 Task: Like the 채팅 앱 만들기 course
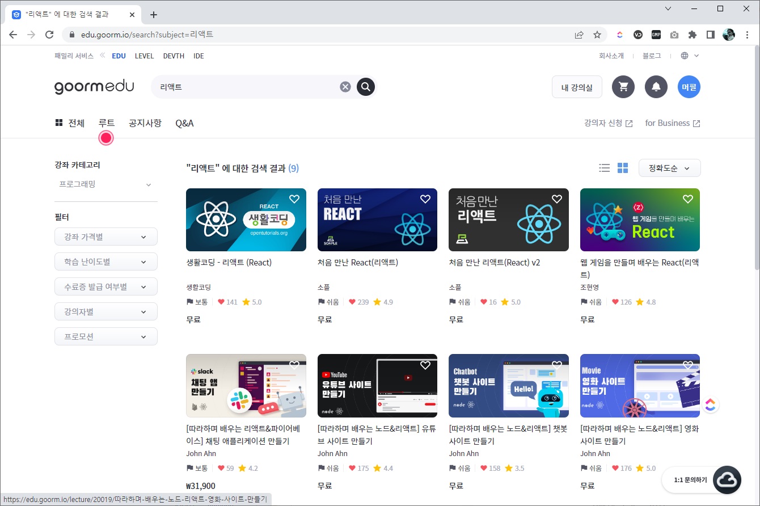pyautogui.click(x=294, y=365)
